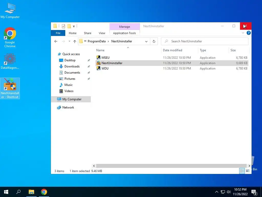This screenshot has height=197, width=262.
Task: Open Google Chrome from the taskbar
Action: click(x=44, y=192)
